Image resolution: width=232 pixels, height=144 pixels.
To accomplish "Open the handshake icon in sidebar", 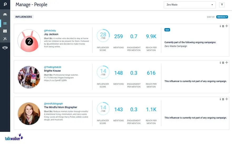I will pos(5,48).
